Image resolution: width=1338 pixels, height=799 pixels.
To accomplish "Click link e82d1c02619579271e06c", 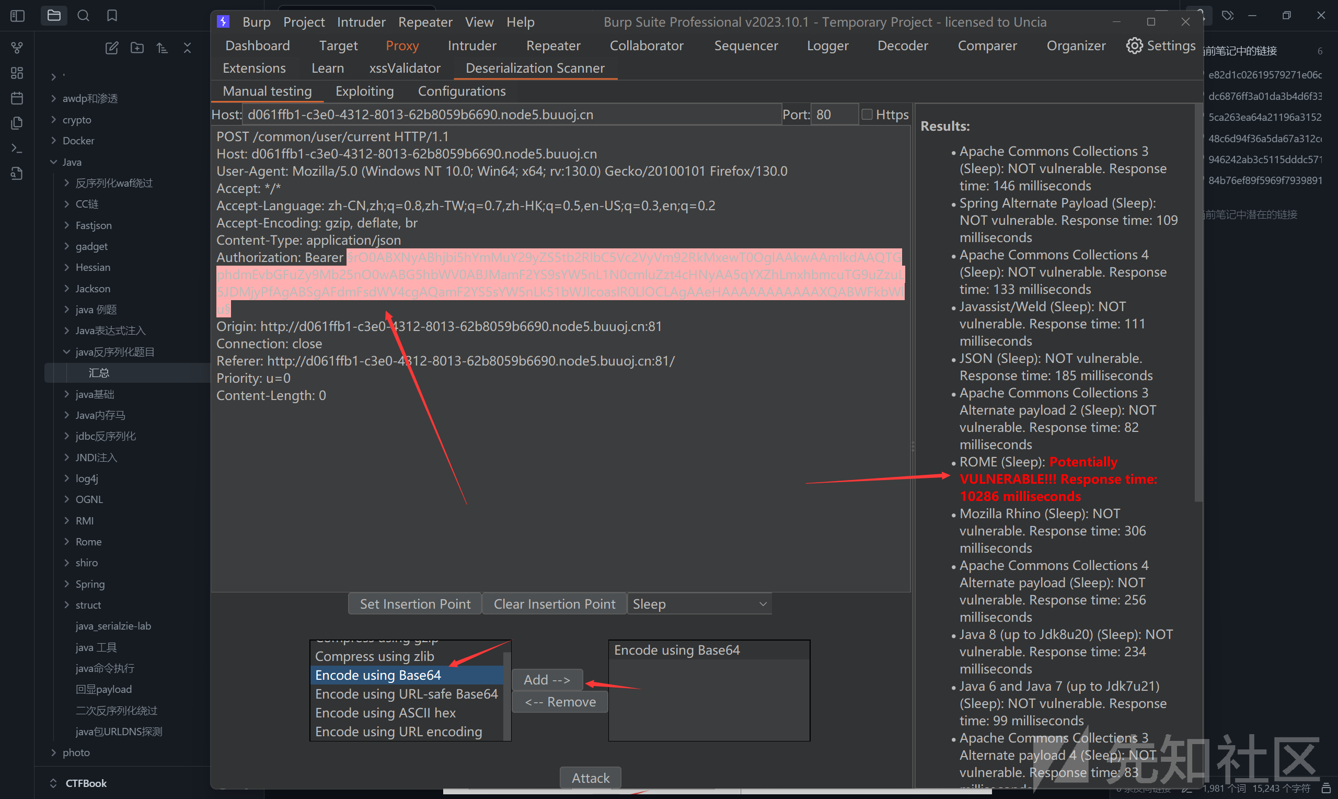I will [1264, 74].
